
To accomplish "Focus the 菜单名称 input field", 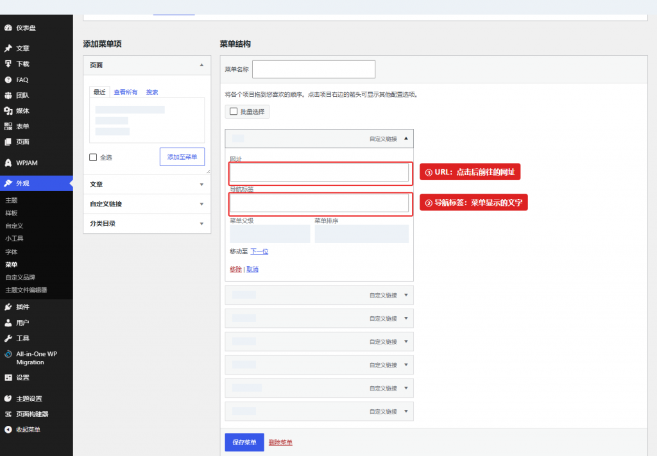I will (x=314, y=69).
